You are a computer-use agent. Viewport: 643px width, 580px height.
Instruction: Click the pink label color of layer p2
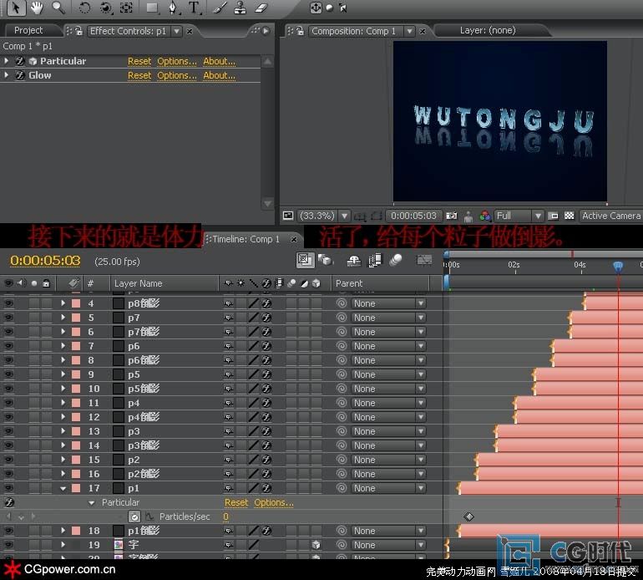tap(76, 460)
